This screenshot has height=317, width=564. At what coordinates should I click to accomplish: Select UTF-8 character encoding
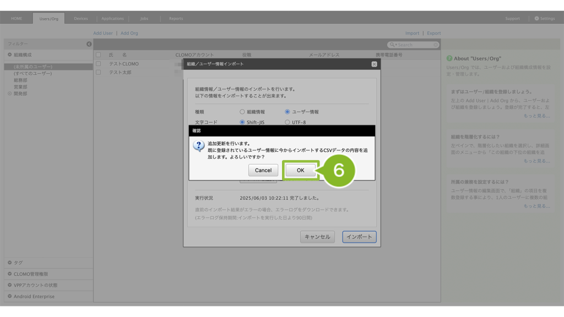click(288, 122)
